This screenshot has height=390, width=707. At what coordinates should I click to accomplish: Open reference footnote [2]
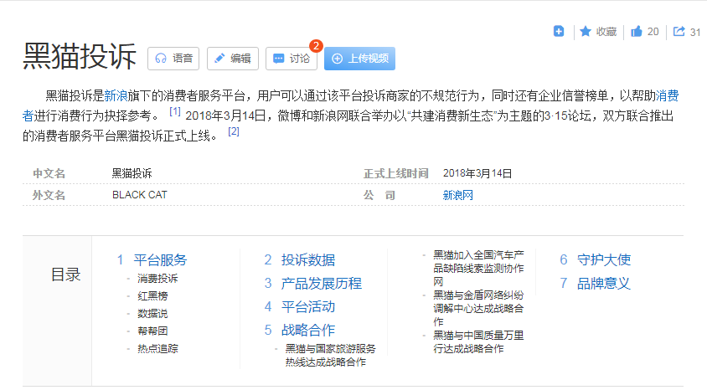tap(234, 131)
